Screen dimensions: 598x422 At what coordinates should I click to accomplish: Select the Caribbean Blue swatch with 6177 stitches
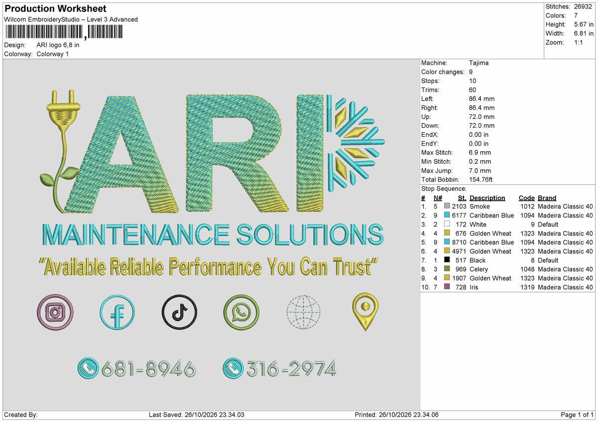[x=447, y=215]
